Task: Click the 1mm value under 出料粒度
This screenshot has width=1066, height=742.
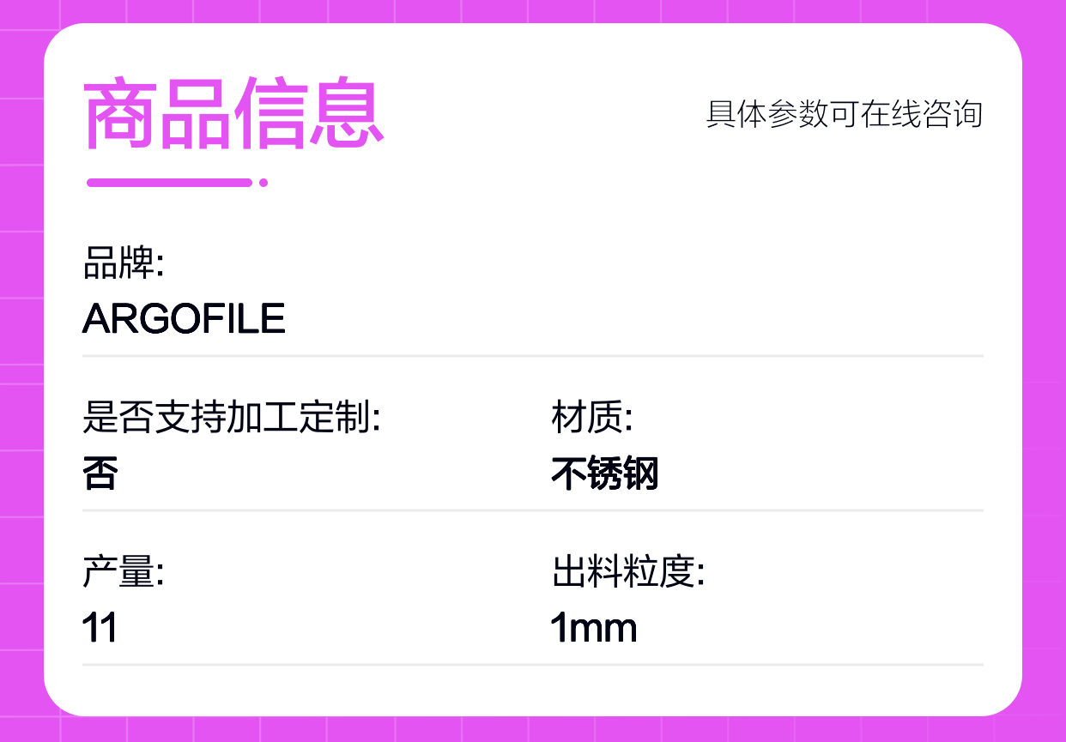Action: click(x=594, y=628)
